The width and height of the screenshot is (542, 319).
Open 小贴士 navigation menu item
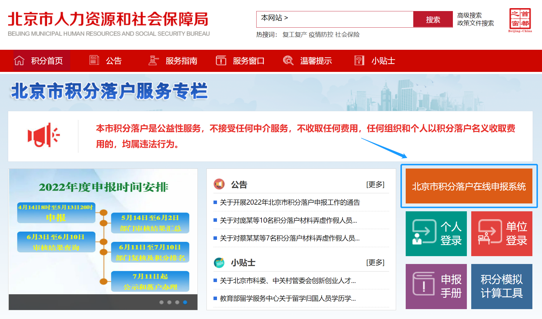pyautogui.click(x=383, y=61)
